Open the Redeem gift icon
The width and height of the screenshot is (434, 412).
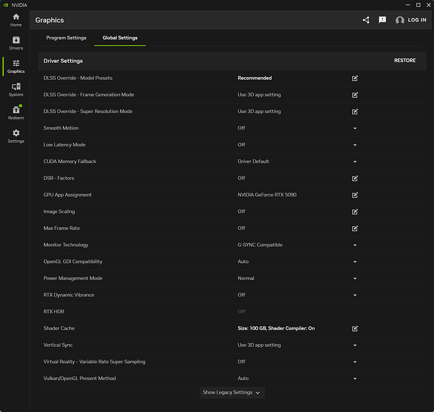pos(16,113)
